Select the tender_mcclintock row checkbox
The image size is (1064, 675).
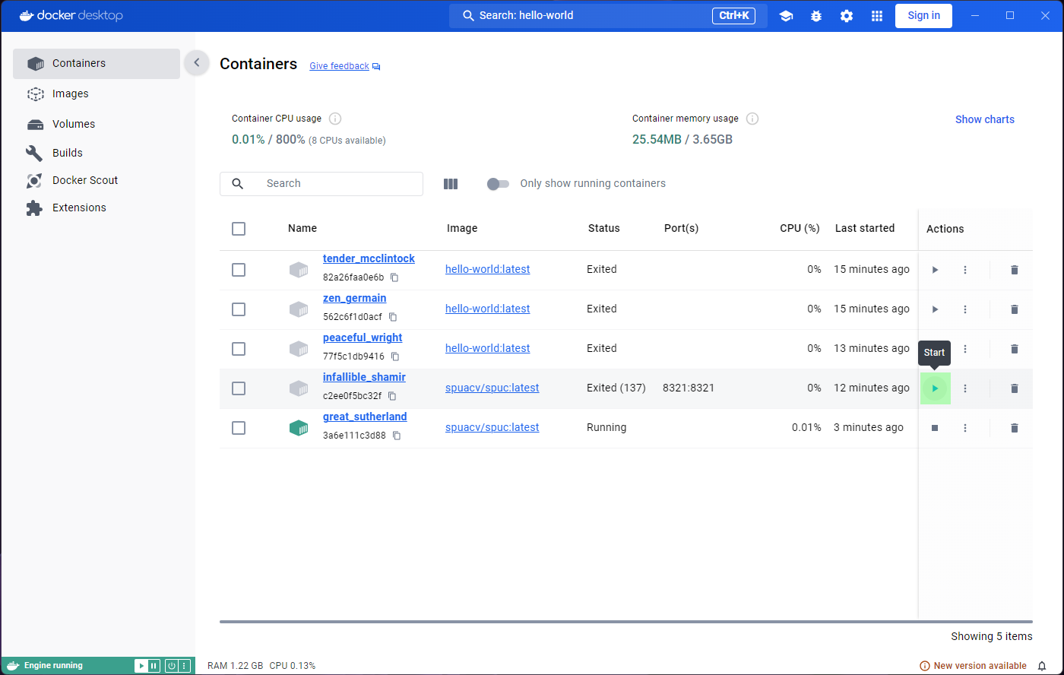click(239, 270)
